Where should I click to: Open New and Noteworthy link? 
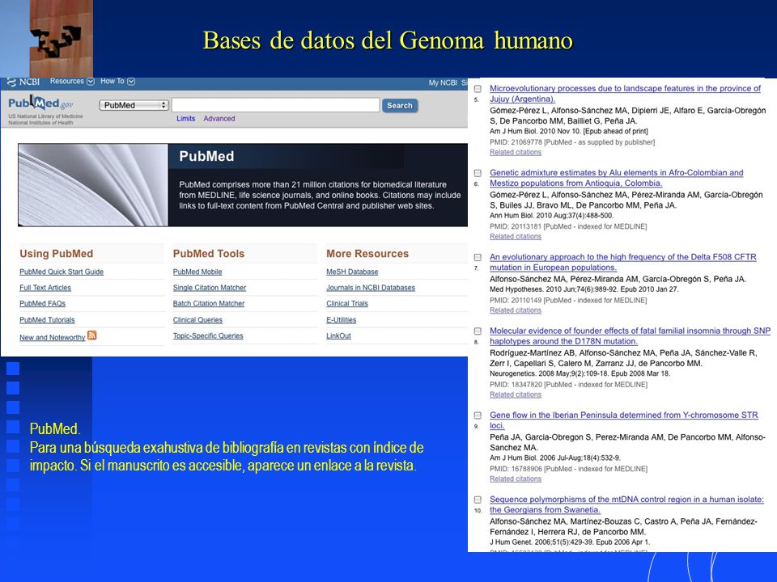point(53,338)
